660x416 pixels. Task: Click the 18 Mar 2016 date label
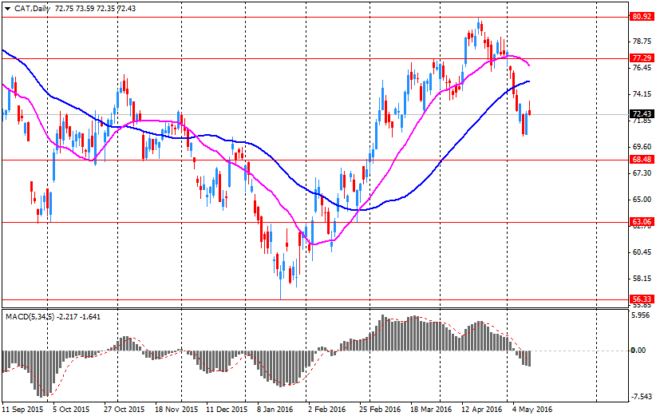(431, 410)
